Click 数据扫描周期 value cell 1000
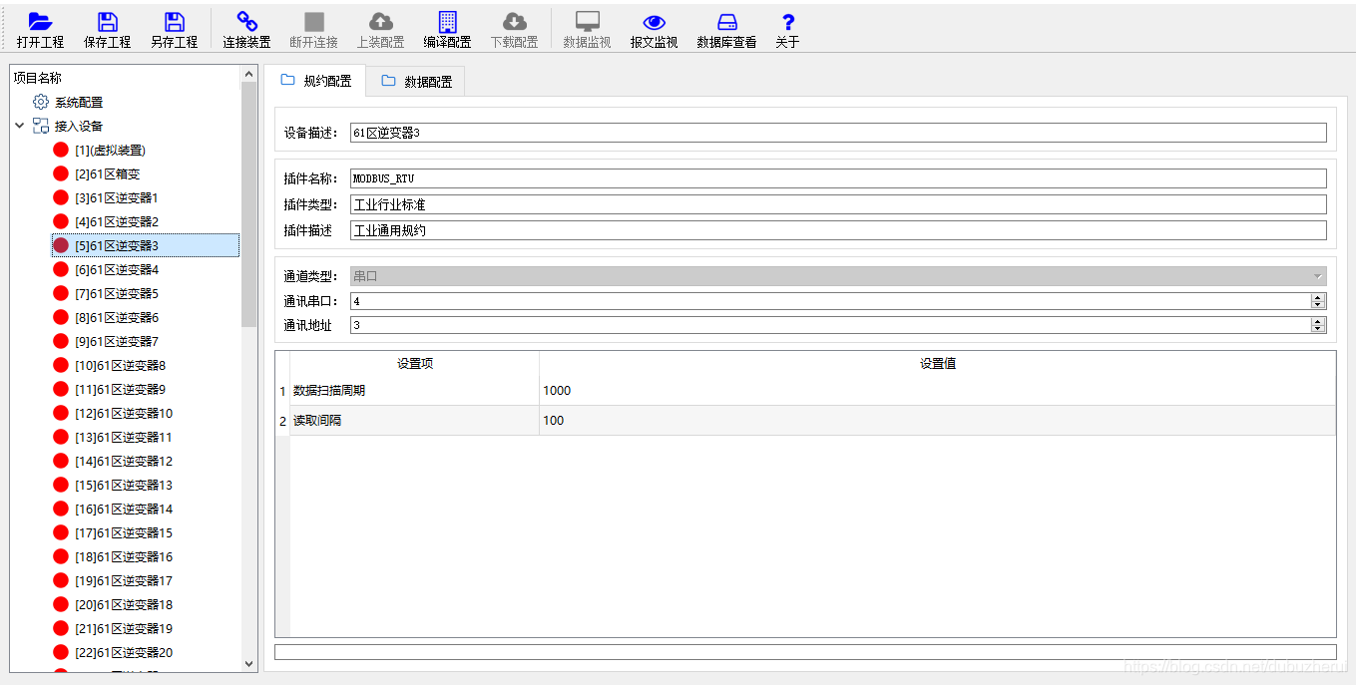Viewport: 1356px width, 685px height. [x=937, y=391]
